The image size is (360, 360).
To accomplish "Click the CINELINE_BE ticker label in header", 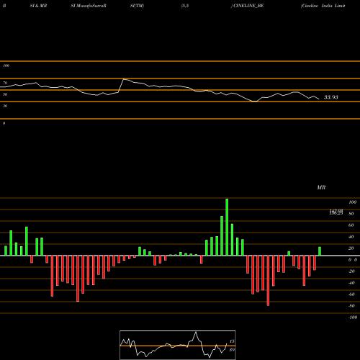I will (x=248, y=6).
